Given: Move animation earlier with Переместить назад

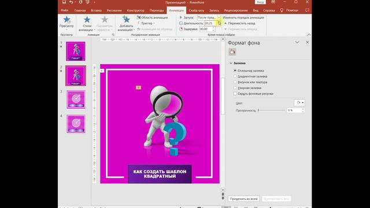Looking at the screenshot, I should (239, 23).
